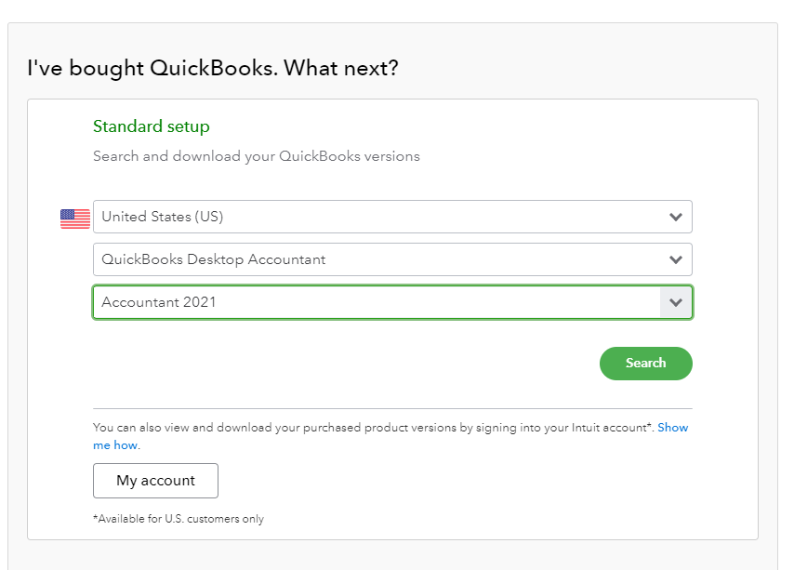Viewport: 794px width, 570px height.
Task: Click the 'Available for U.S. customers only' footnote
Action: 179,519
